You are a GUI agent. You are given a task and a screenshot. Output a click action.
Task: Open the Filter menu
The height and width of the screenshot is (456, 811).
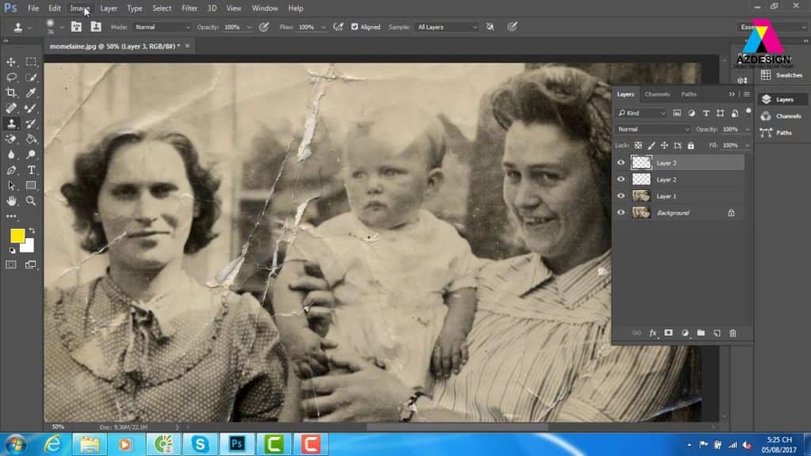[189, 8]
